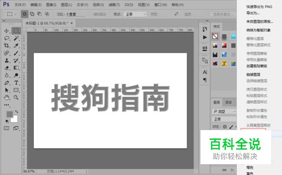The image size is (282, 175).
Task: Swap width and height values
Action: point(176,14)
